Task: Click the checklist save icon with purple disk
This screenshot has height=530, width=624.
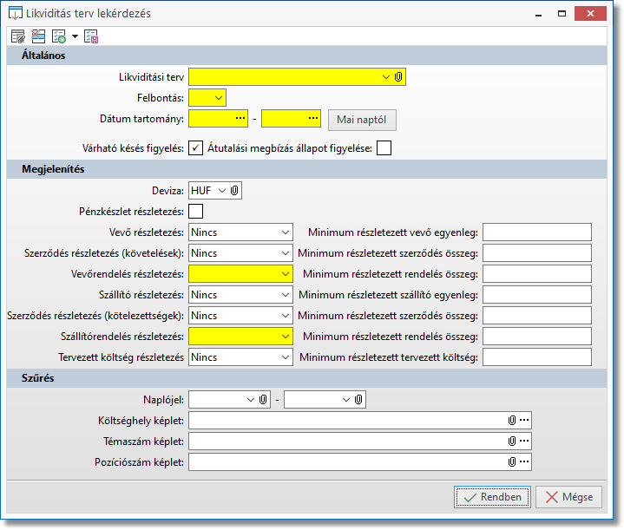Action: click(x=92, y=36)
